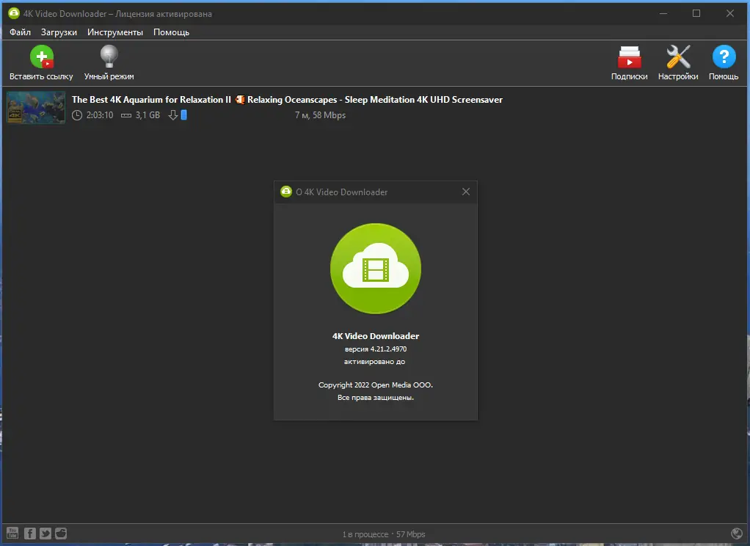Image resolution: width=750 pixels, height=546 pixels.
Task: Open the Файл menu
Action: (x=20, y=32)
